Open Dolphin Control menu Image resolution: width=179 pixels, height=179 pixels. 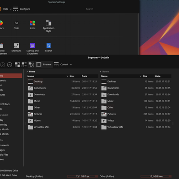click(63, 64)
